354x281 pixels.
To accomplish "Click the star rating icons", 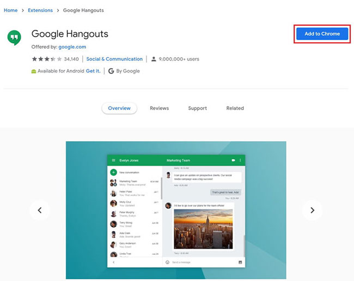I will tap(47, 59).
